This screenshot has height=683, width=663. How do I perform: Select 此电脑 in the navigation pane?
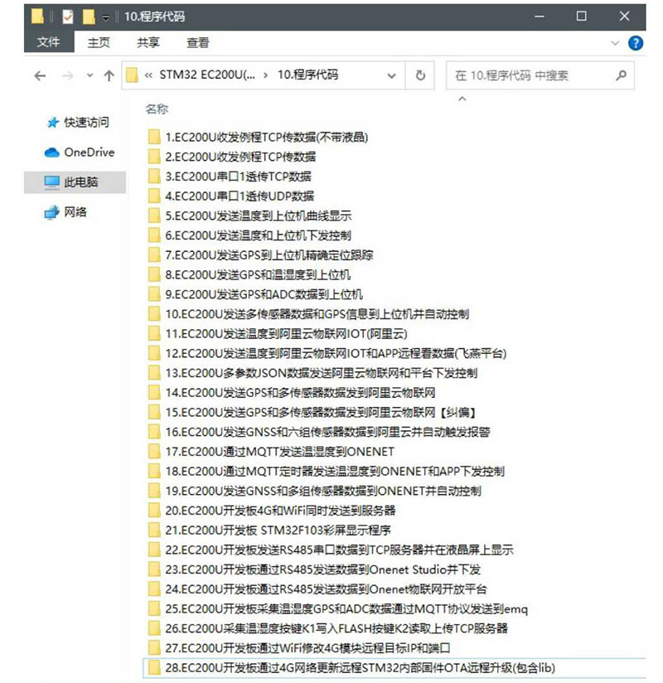(x=75, y=182)
